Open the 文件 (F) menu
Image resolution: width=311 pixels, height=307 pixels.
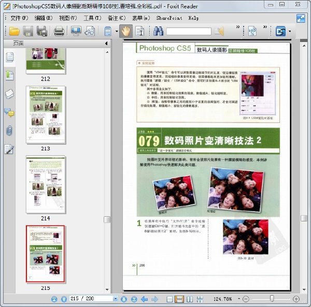[x=19, y=18]
